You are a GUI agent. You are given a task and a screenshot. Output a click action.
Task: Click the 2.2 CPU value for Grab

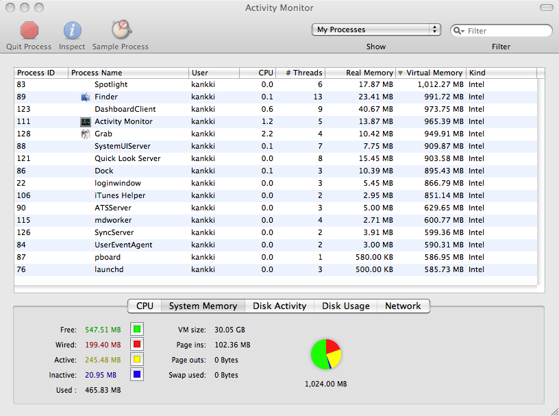click(267, 134)
